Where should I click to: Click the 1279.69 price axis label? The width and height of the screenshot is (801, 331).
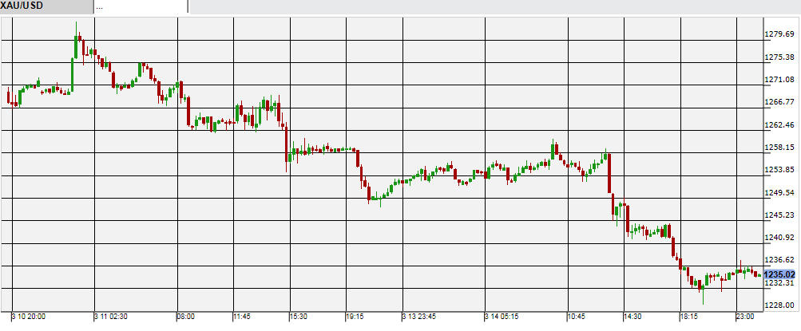tap(780, 34)
